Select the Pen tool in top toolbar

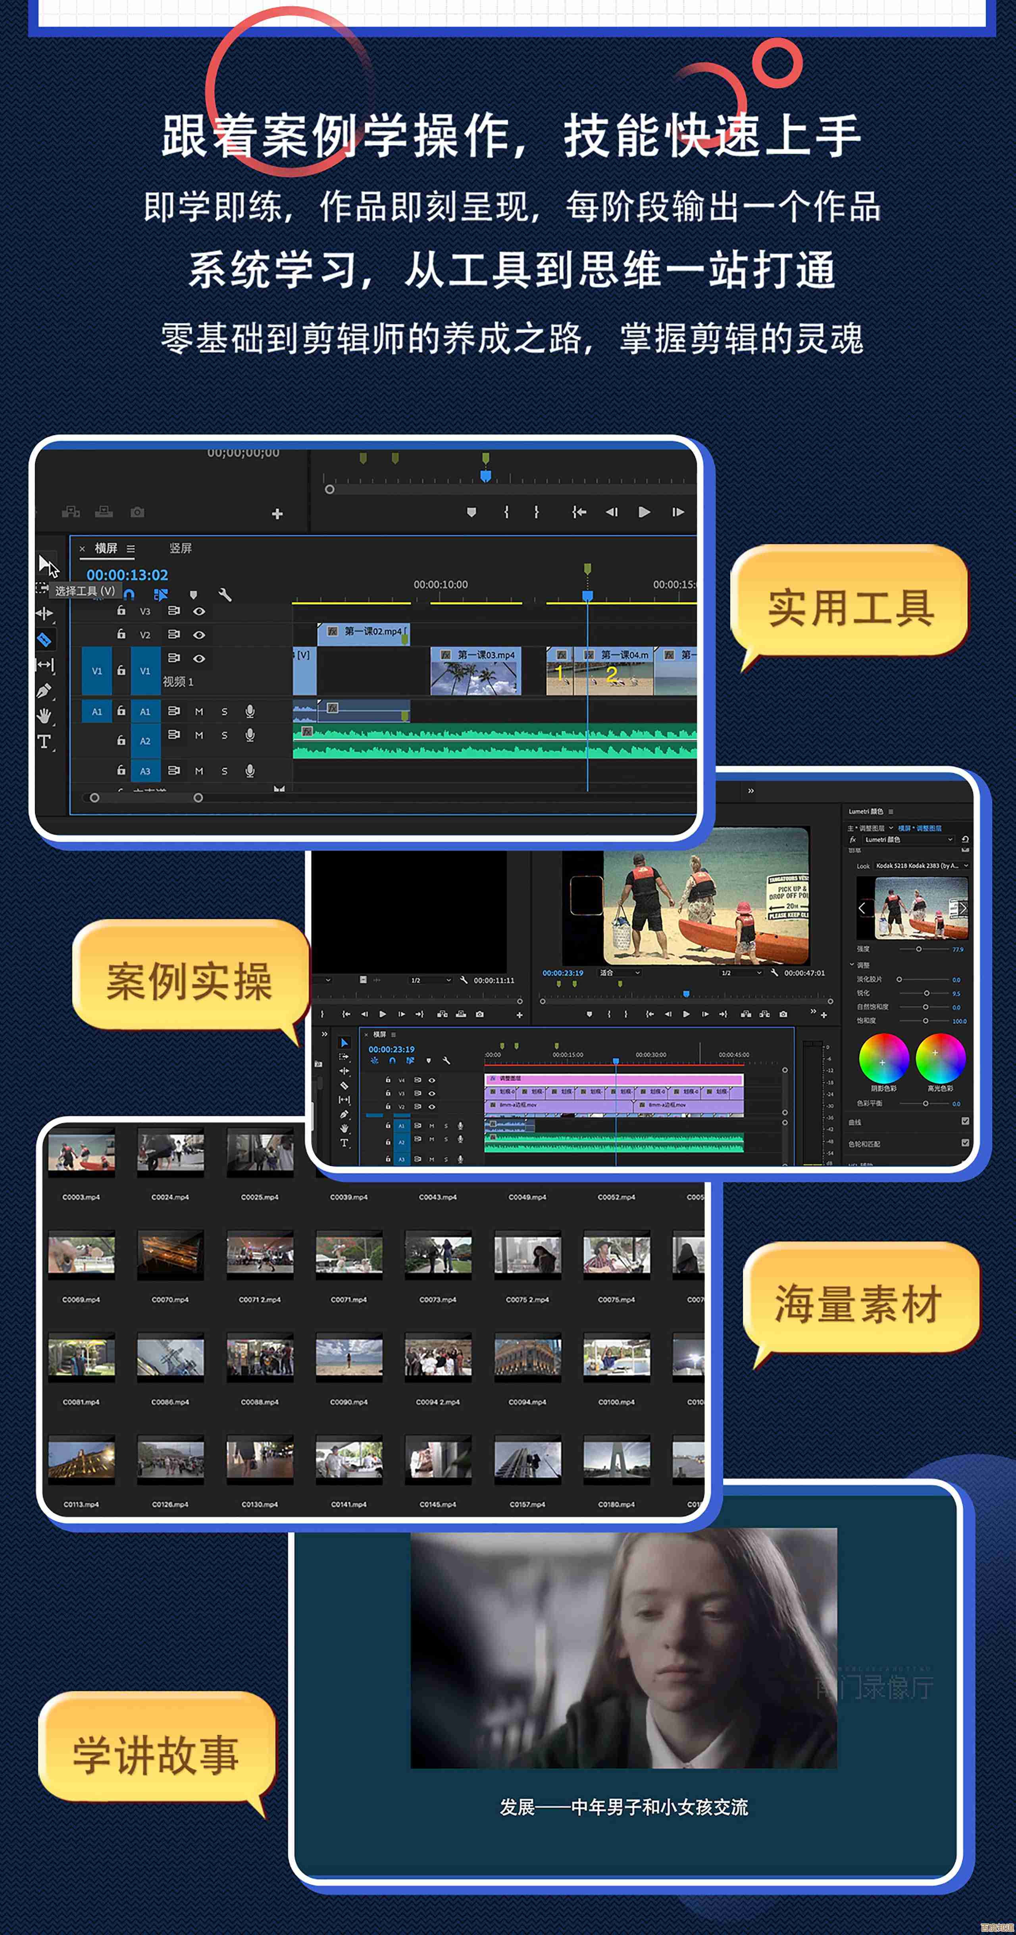pos(44,690)
